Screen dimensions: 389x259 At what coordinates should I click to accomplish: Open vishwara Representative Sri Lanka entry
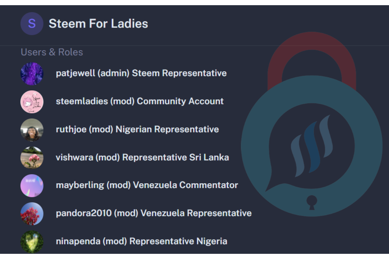[142, 158]
